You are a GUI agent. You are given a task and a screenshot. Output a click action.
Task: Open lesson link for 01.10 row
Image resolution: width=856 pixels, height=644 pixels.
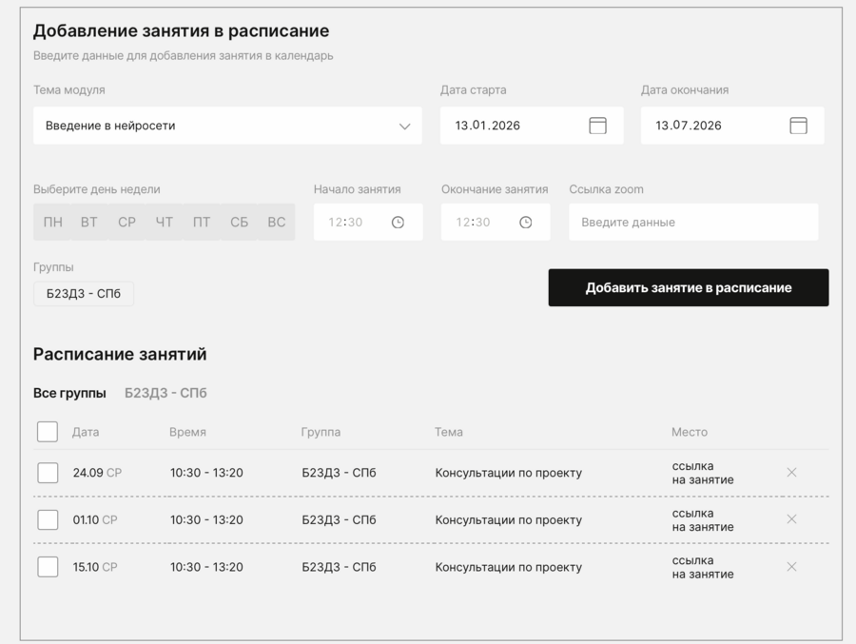703,520
